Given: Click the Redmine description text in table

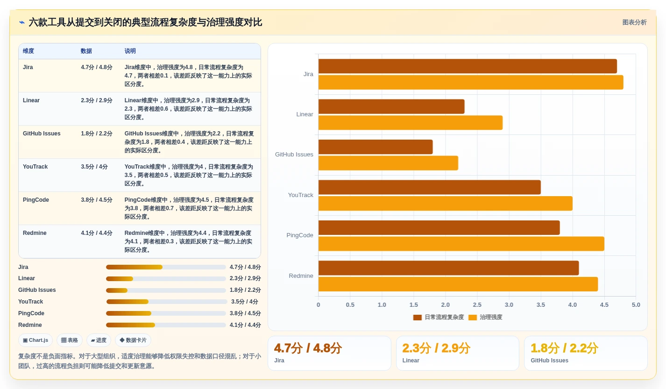Looking at the screenshot, I should pos(189,241).
